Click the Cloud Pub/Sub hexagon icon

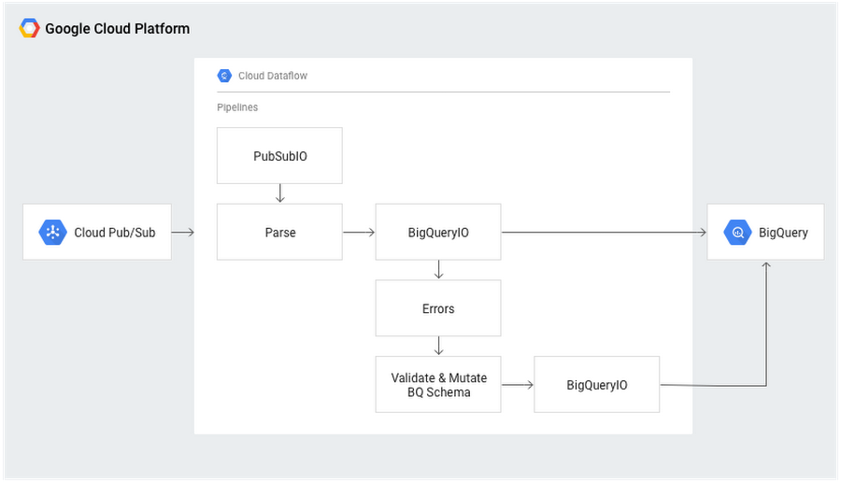[x=54, y=232]
